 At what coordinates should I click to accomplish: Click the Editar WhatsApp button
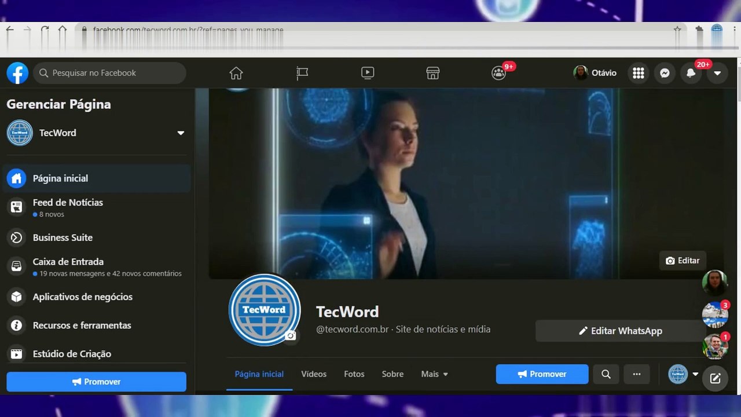coord(621,331)
